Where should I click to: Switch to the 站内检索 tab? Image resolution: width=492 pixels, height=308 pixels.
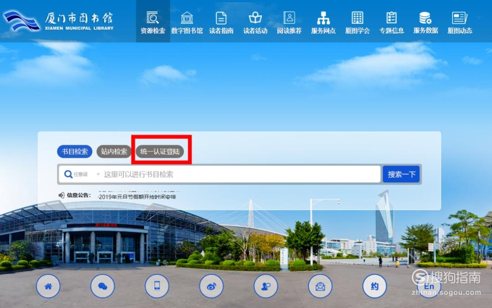114,151
